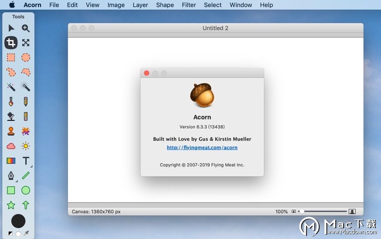Select the Freehand lasso selection tool
The image size is (381, 239).
(11, 72)
